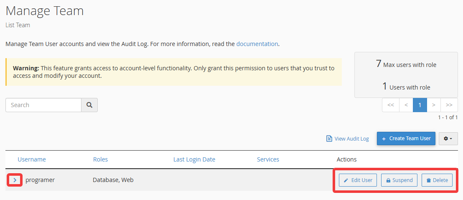Delete the programer user
Image resolution: width=463 pixels, height=200 pixels.
(x=437, y=180)
